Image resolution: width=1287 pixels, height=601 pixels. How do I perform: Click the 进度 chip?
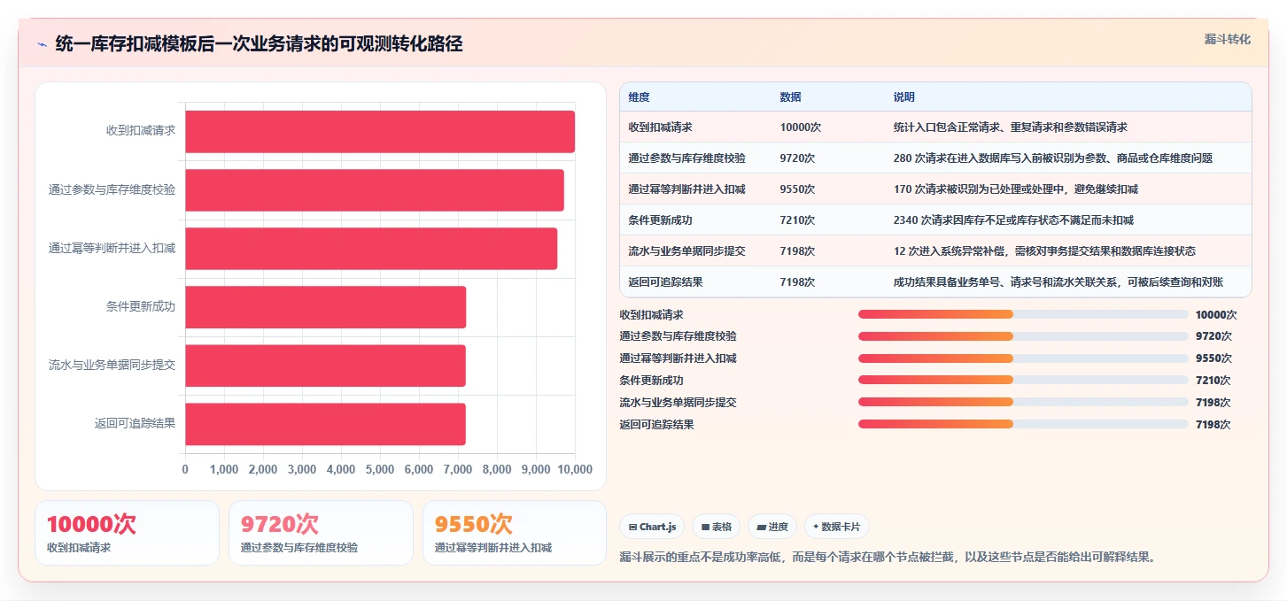tap(772, 527)
